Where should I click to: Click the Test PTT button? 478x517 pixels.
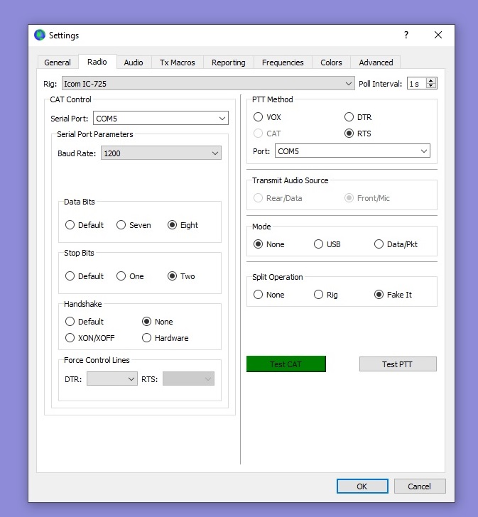coord(398,364)
